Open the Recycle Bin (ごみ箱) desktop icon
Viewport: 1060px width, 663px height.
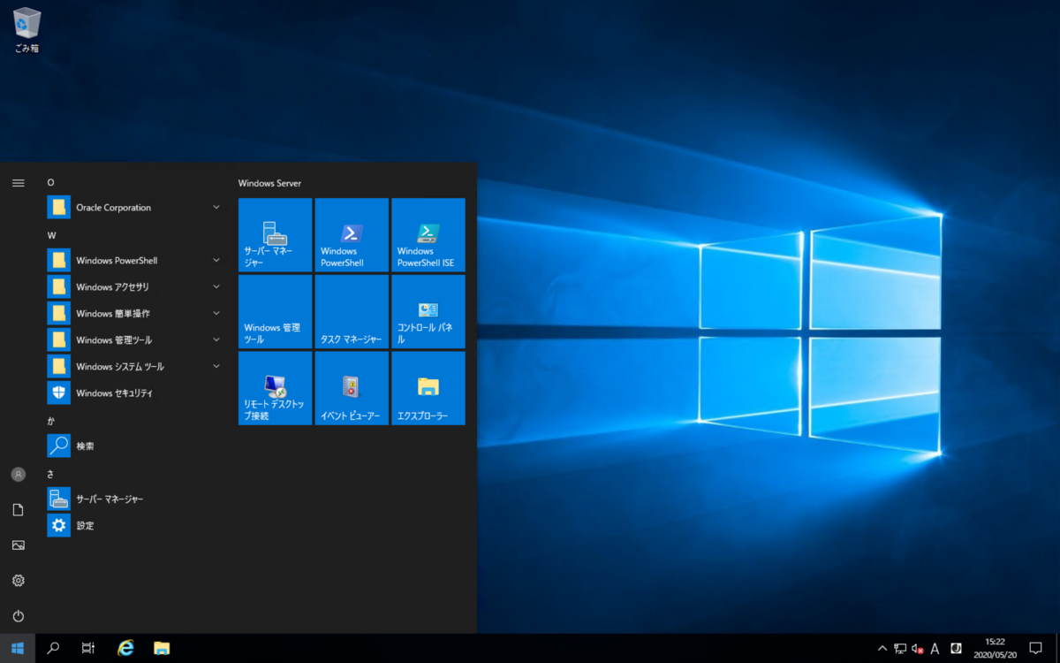[x=26, y=30]
